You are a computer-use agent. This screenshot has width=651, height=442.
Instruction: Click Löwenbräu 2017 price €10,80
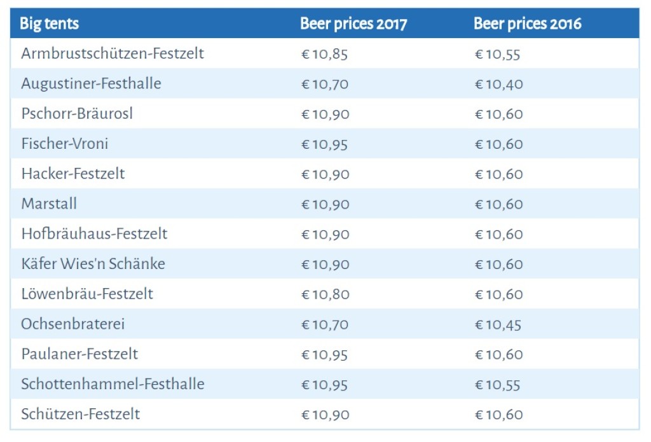324,294
